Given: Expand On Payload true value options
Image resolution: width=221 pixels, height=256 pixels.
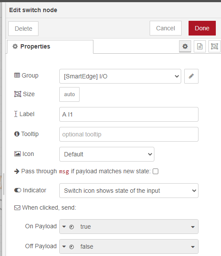Looking at the screenshot, I should 193,227.
